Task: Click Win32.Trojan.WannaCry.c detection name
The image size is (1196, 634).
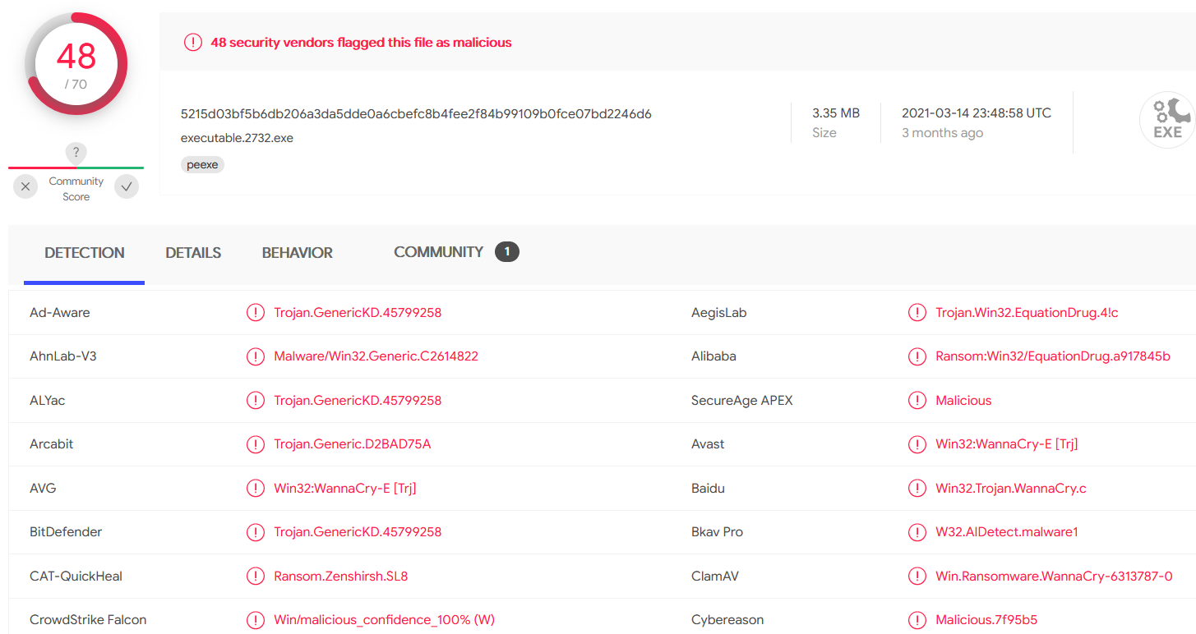Action: click(x=1011, y=489)
